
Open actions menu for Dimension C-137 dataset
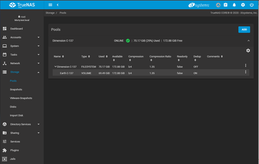pyautogui.click(x=246, y=65)
